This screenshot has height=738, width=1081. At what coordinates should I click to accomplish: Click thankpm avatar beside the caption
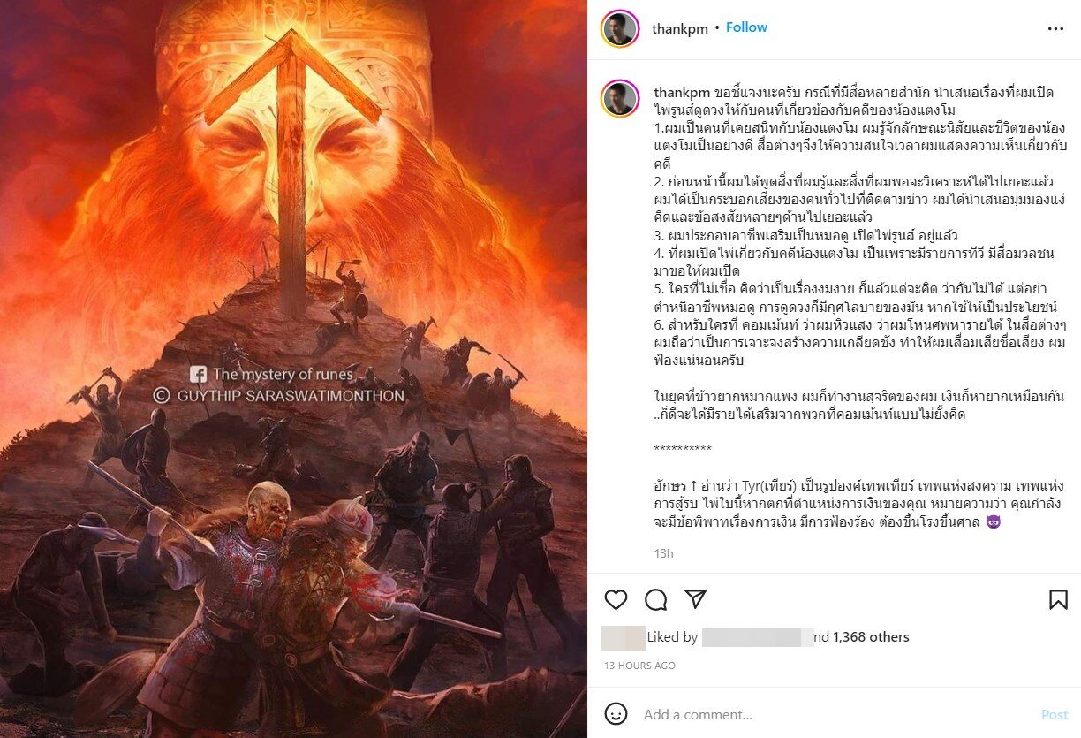pyautogui.click(x=620, y=98)
